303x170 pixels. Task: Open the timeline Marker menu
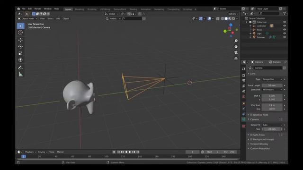coord(60,152)
